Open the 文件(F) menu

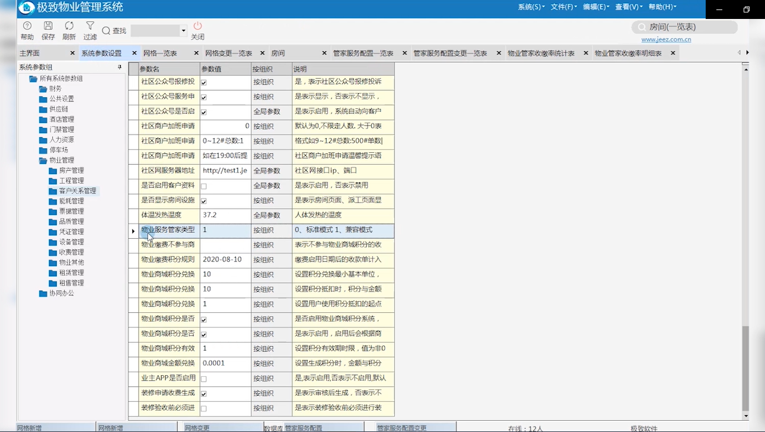coord(564,7)
